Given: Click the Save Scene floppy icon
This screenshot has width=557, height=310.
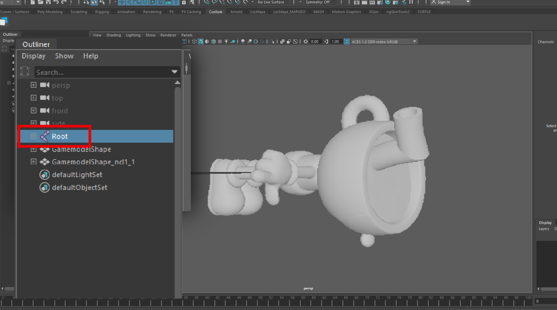Looking at the screenshot, I should click(48, 2).
